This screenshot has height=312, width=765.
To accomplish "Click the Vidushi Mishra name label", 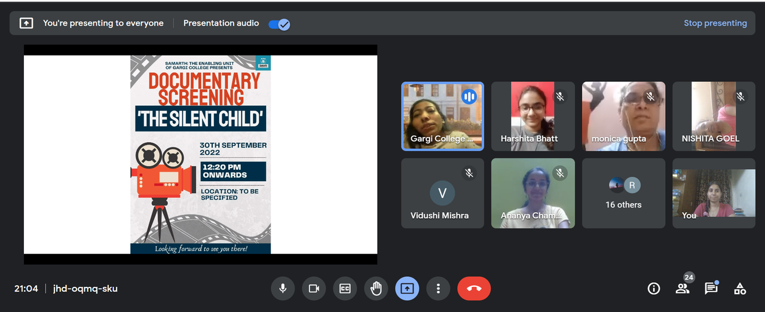I will [439, 215].
